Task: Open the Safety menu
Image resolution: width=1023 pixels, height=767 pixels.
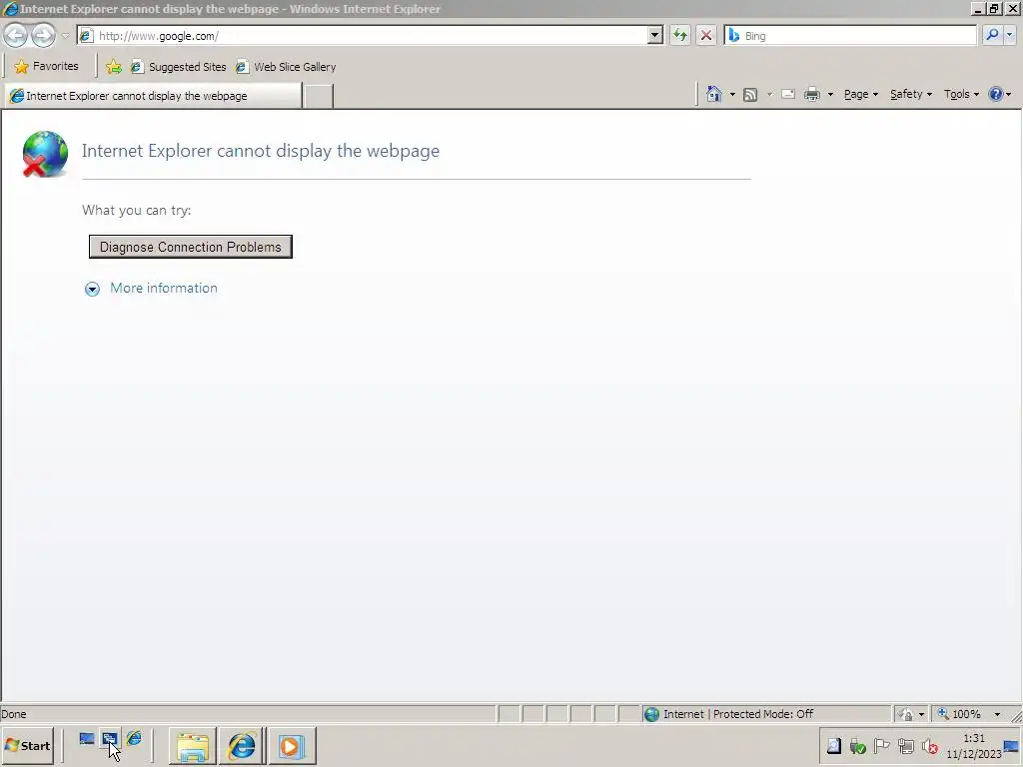Action: [x=911, y=95]
